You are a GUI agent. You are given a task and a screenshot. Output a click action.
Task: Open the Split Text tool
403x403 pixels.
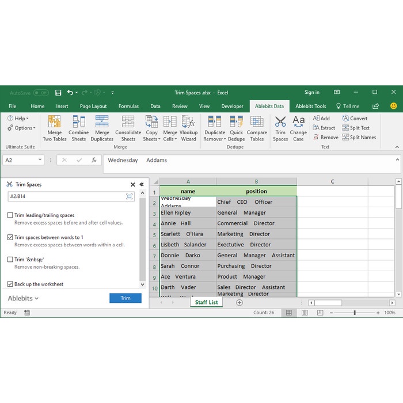pos(356,128)
